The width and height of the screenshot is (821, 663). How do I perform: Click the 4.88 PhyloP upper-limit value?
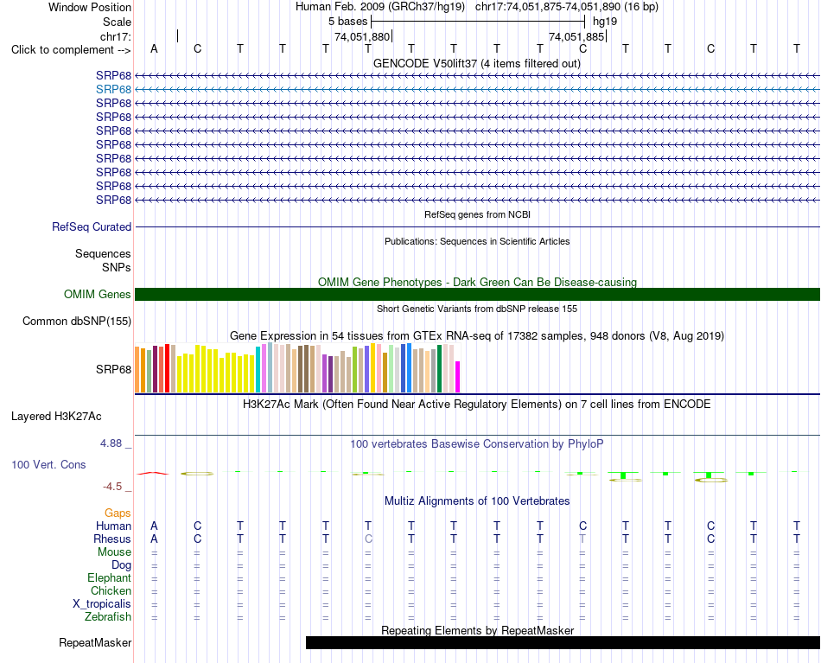tap(111, 443)
